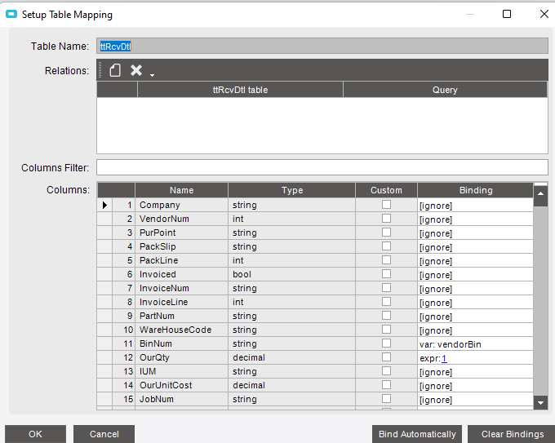This screenshot has width=555, height=443.
Task: Open Binding cell for JobNum row
Action: pos(475,400)
